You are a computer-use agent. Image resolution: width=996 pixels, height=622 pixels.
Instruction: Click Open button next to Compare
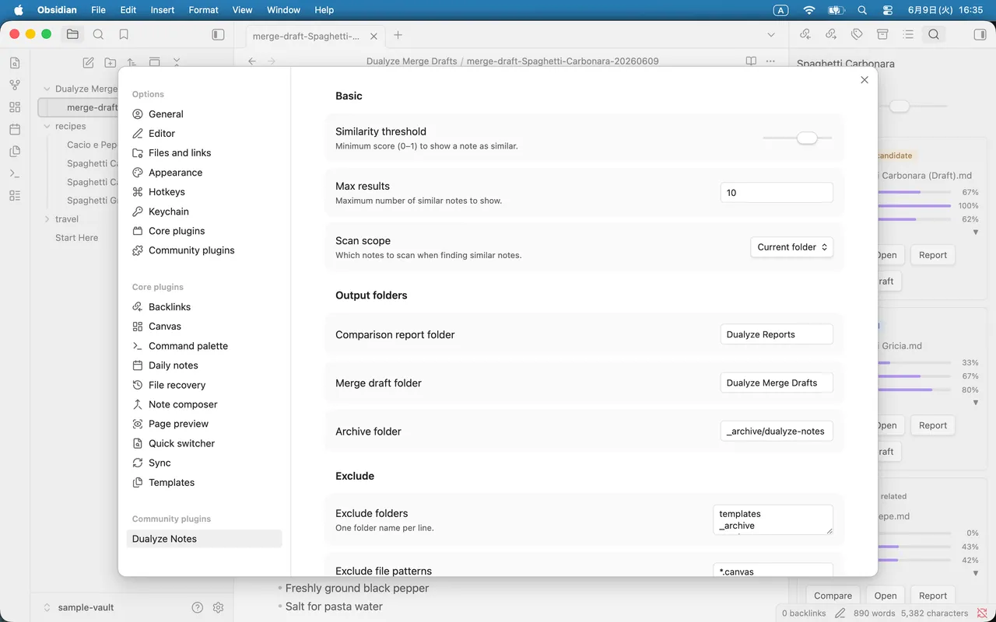[886, 596]
